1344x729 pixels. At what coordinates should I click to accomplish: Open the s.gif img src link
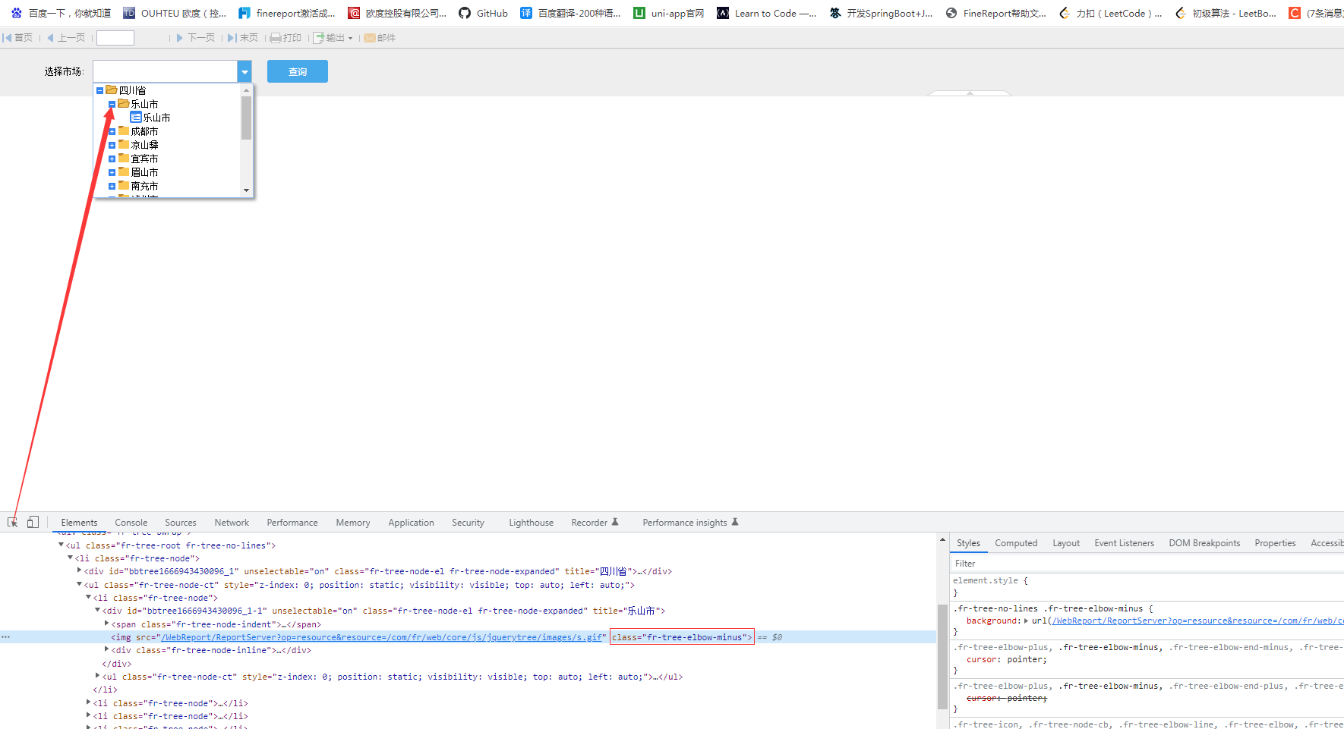(x=382, y=637)
